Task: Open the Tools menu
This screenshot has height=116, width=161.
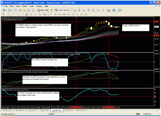Action: pos(31,6)
